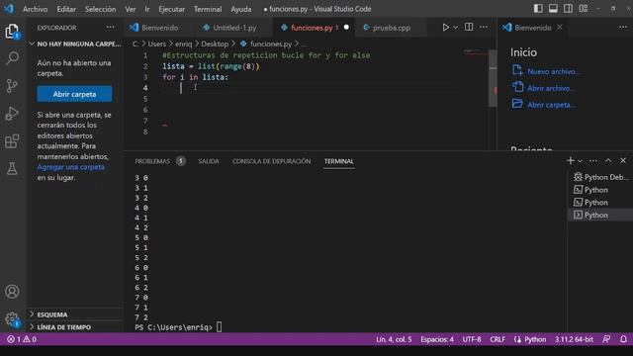Image resolution: width=633 pixels, height=356 pixels.
Task: Click the Desktop breadcrumb segment
Action: click(215, 44)
